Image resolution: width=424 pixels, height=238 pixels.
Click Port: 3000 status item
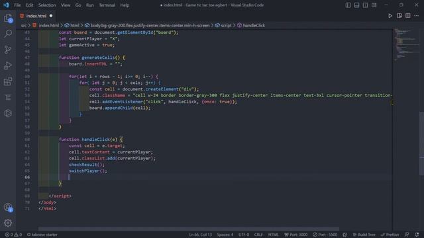pyautogui.click(x=295, y=235)
